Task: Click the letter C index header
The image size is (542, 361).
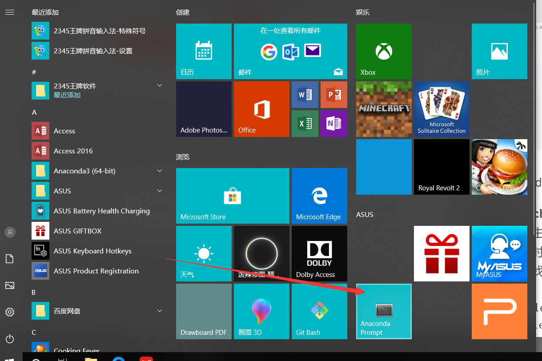Action: click(x=34, y=333)
